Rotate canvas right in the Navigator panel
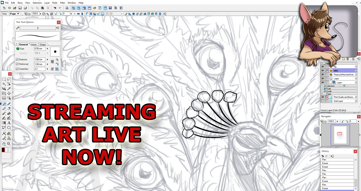The width and height of the screenshot is (361, 191). pyautogui.click(x=347, y=122)
